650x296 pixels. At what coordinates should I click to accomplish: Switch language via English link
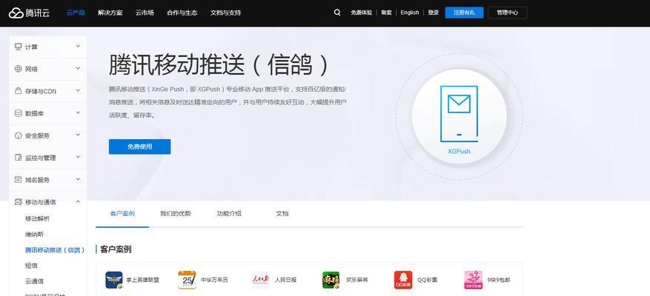(410, 13)
